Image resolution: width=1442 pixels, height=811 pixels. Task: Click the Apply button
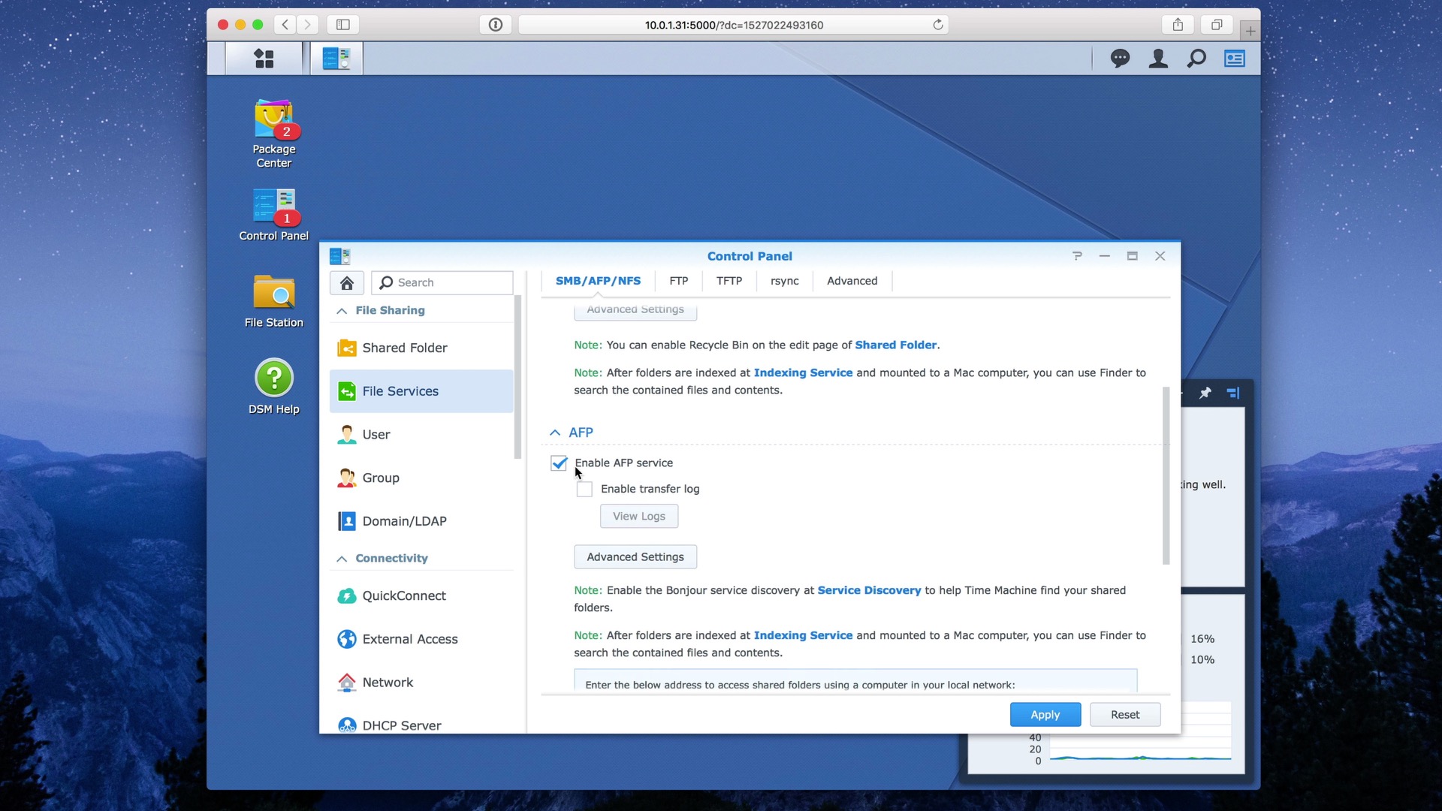click(x=1045, y=714)
